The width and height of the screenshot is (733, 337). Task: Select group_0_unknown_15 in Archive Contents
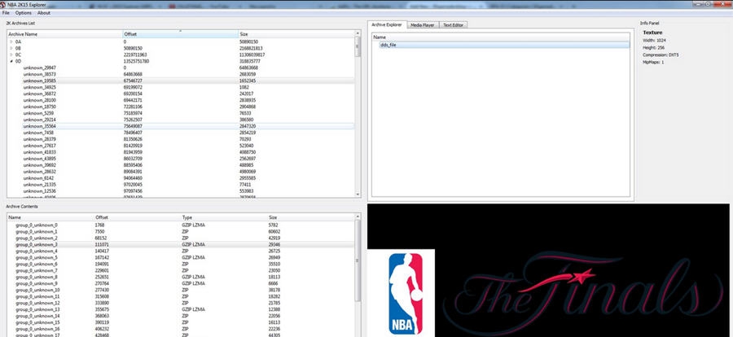[x=37, y=322]
